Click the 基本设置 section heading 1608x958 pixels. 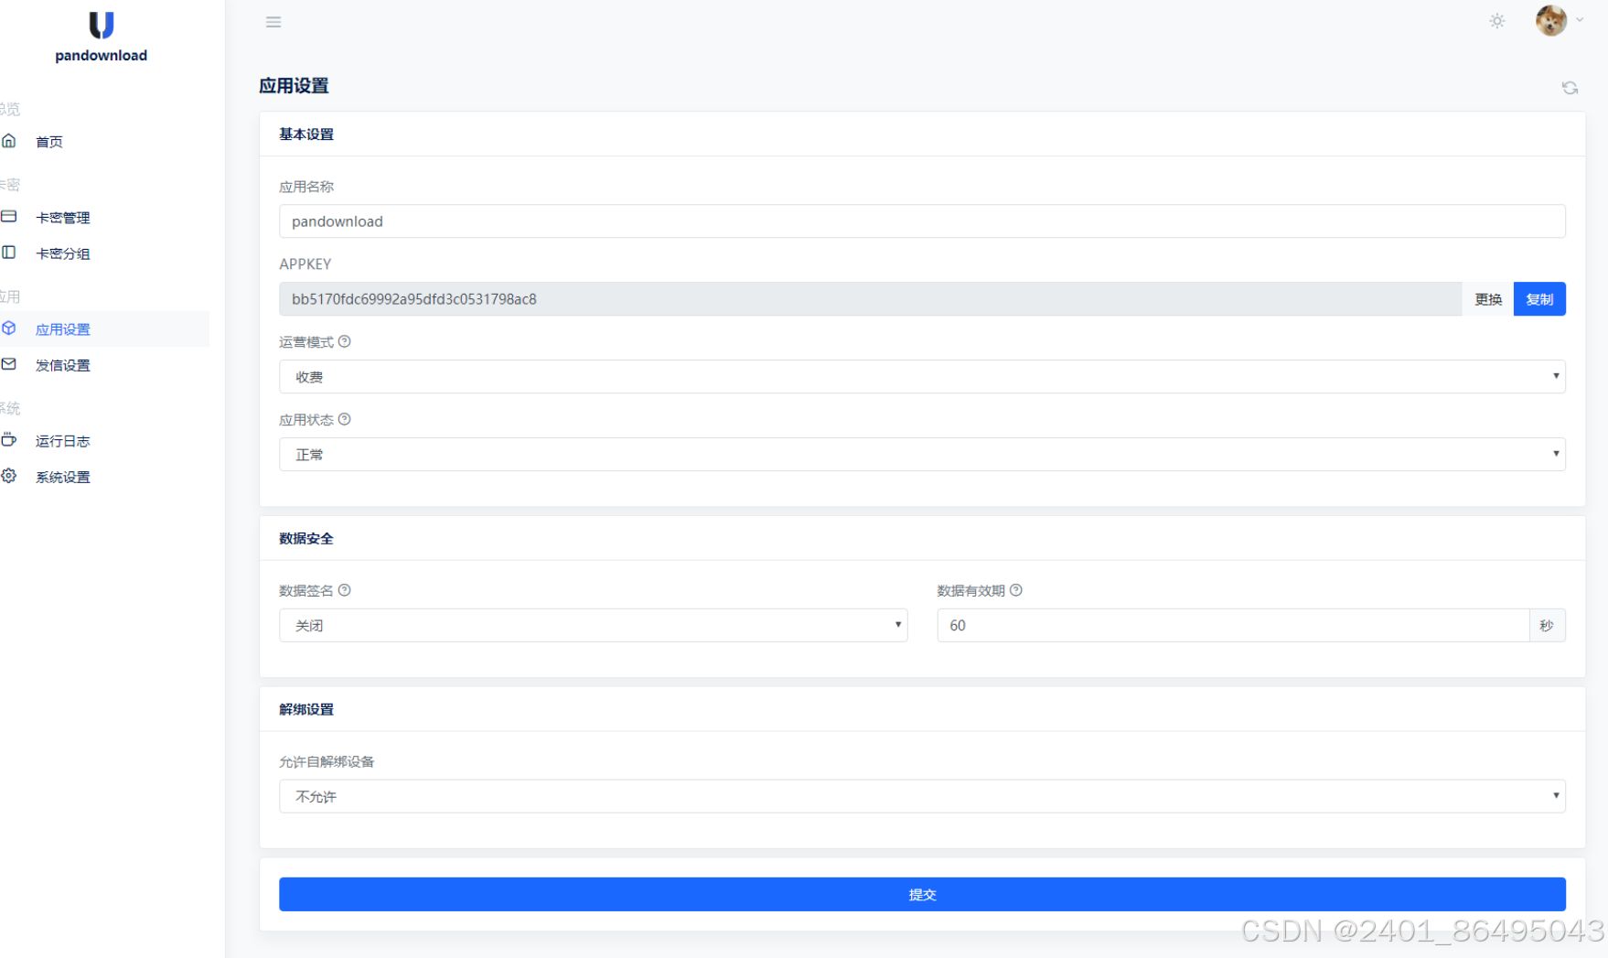(306, 135)
